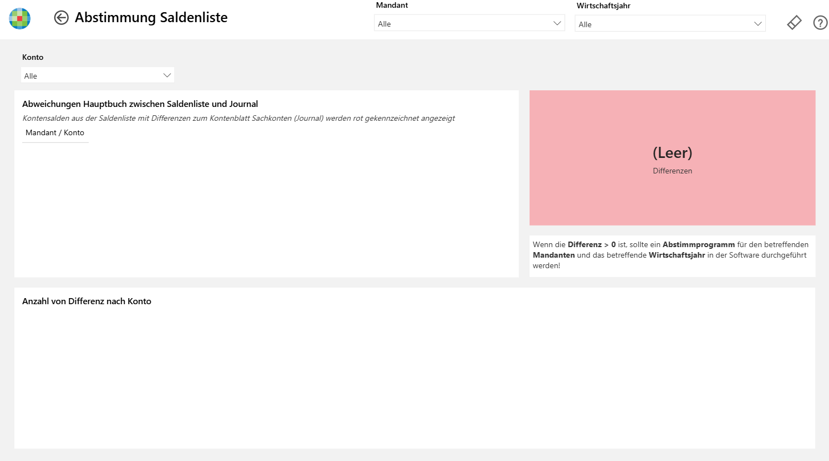Click the pink Differenzen card showing (Leer)
The width and height of the screenshot is (829, 461).
coord(672,158)
